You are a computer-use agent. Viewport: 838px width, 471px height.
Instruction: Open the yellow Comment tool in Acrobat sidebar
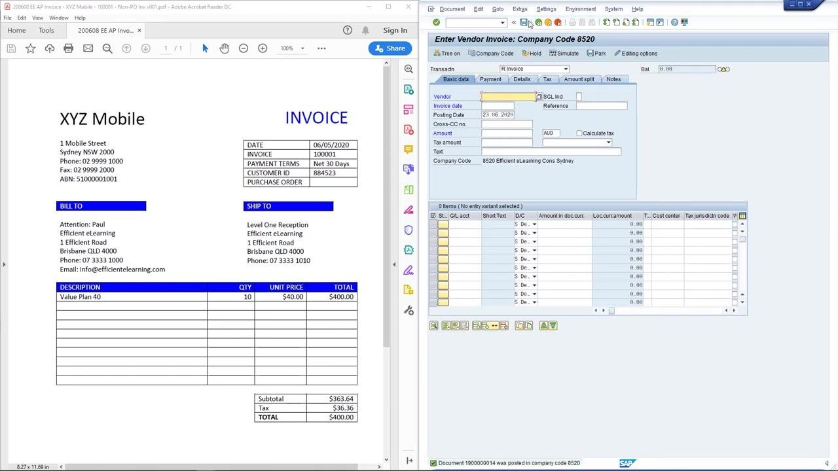409,149
